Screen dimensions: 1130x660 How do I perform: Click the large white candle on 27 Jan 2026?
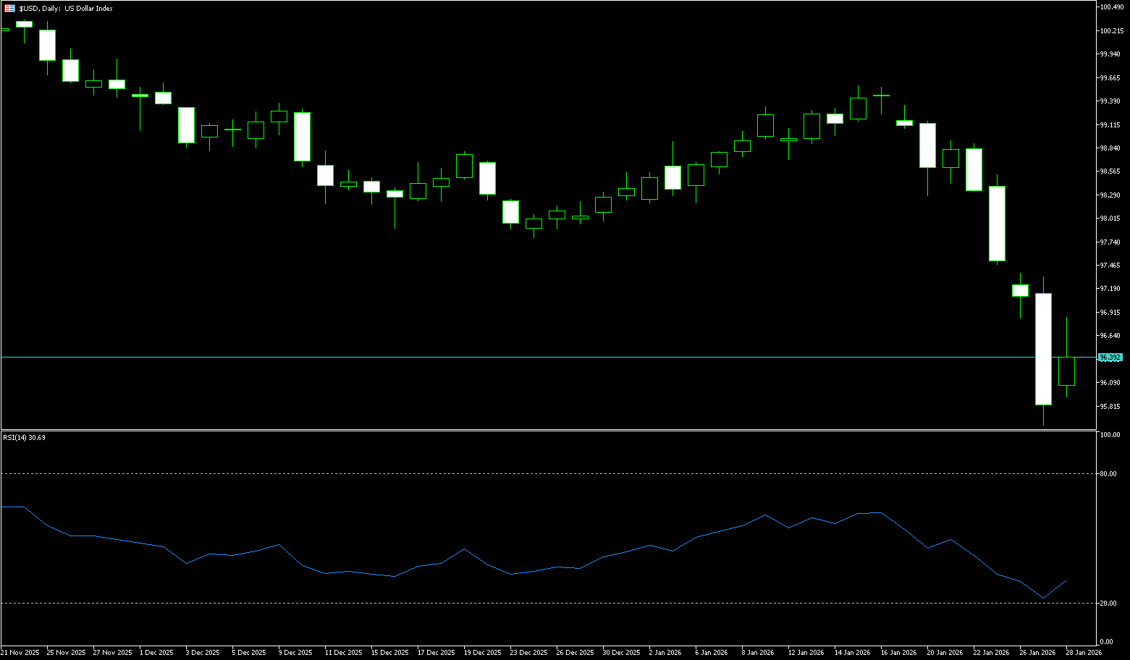[x=1043, y=349]
